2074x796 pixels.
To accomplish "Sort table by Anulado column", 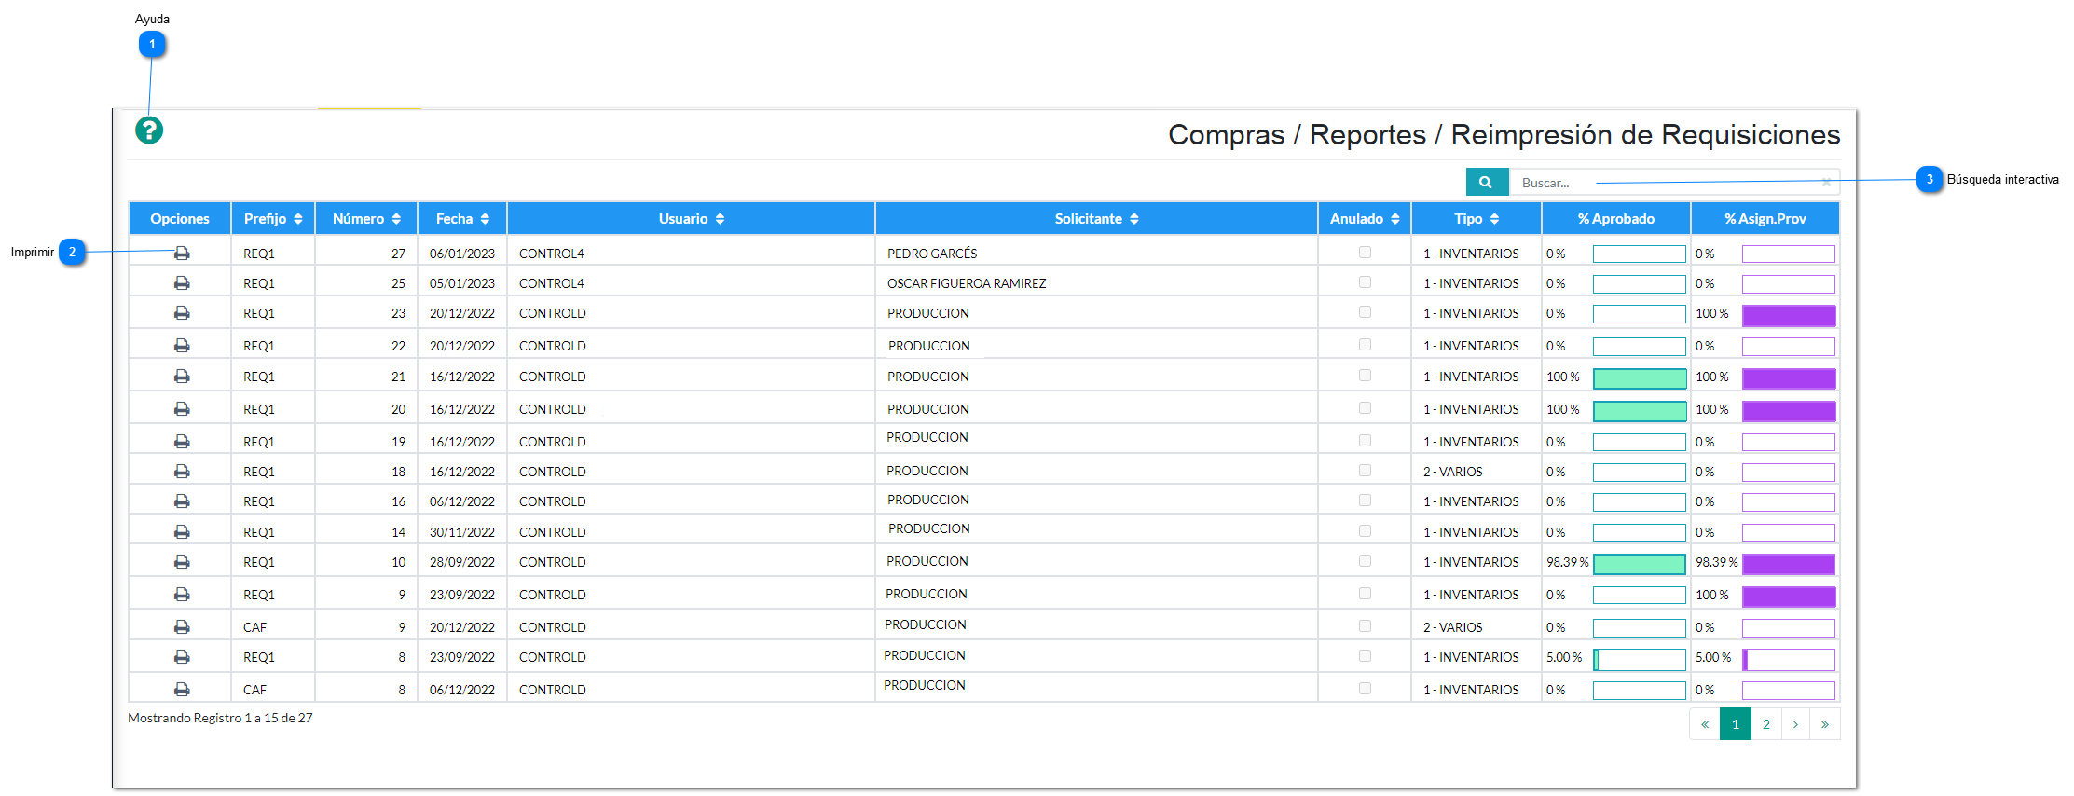I will point(1365,219).
